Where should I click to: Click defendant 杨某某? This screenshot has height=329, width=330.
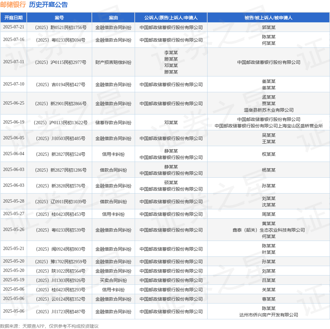[268, 170]
